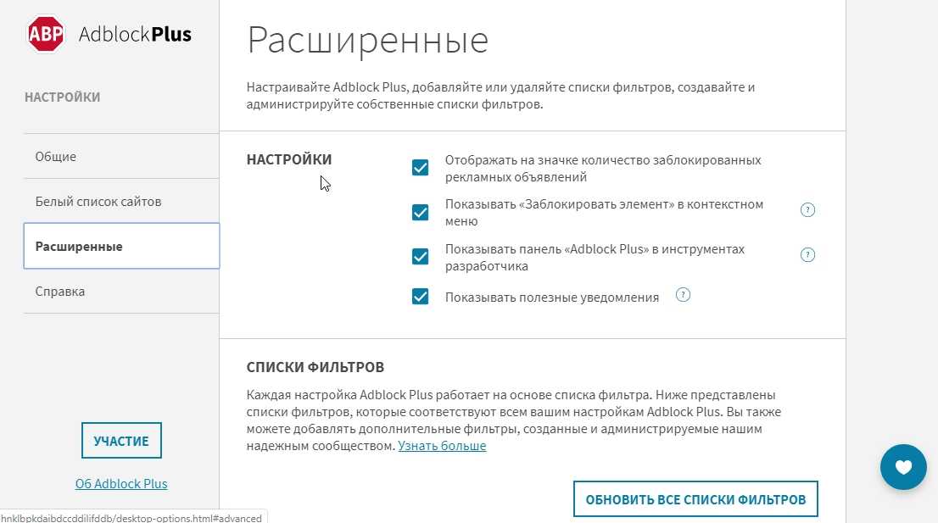The height and width of the screenshot is (523, 938).
Task: Open the Белый список сайтов tab
Action: tap(121, 202)
